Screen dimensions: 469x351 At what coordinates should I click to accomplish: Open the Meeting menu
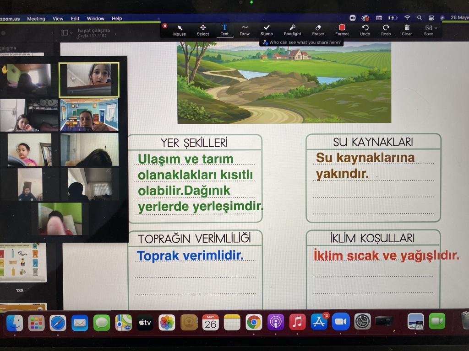pos(36,19)
